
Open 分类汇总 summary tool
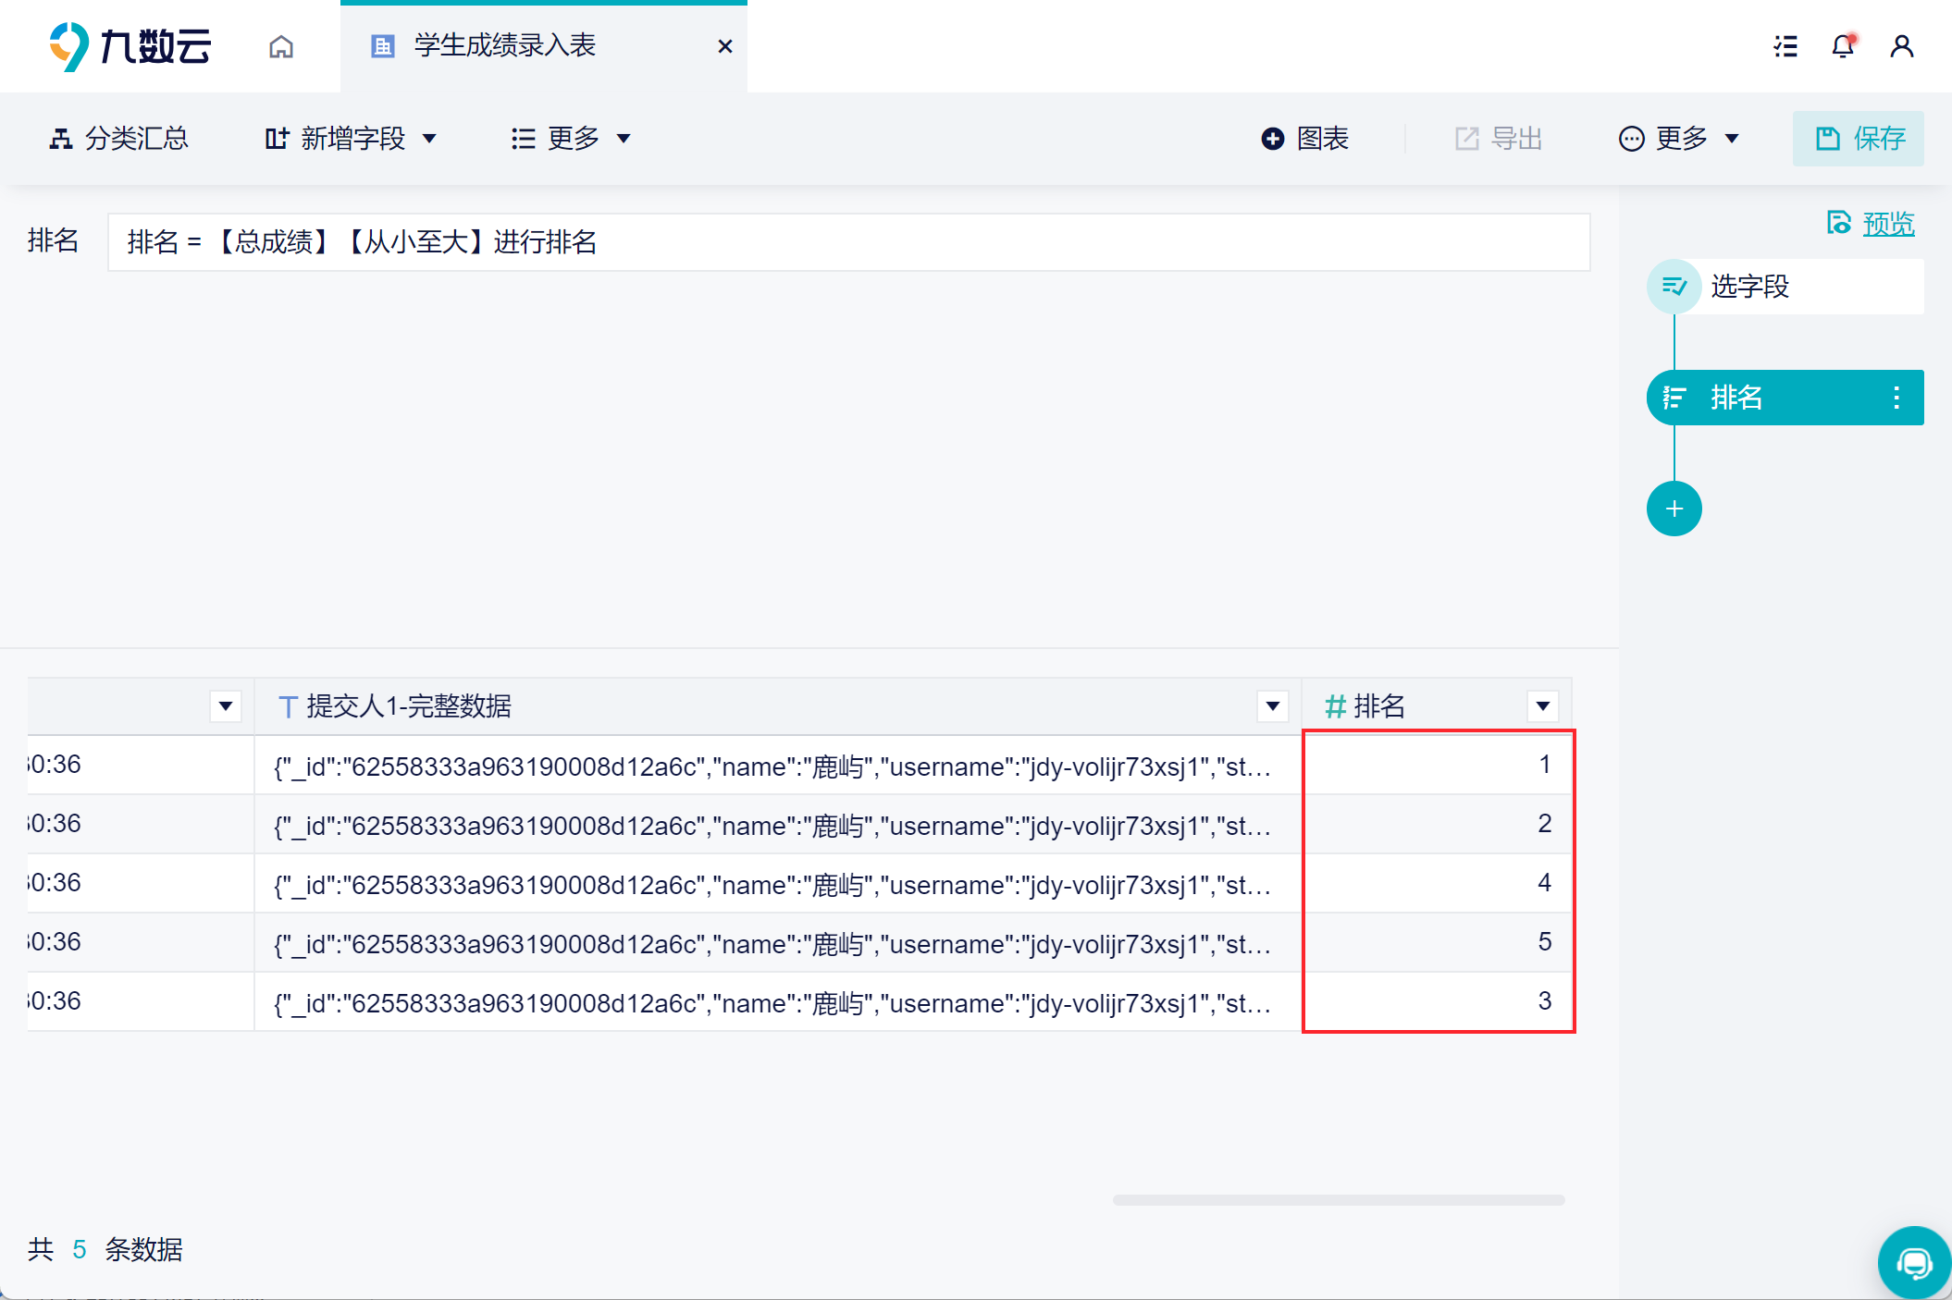(118, 139)
